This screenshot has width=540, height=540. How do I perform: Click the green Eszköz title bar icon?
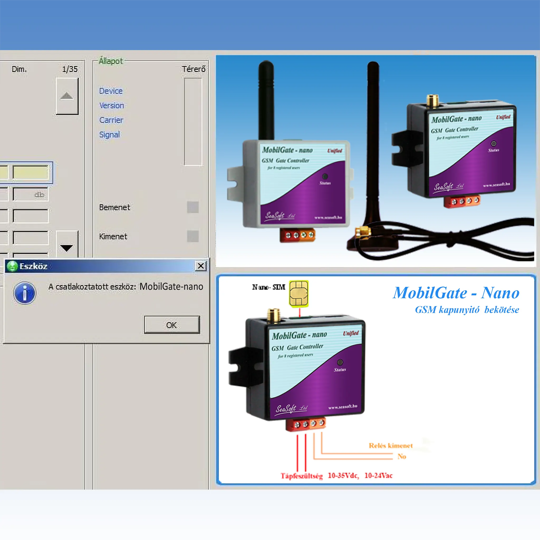pos(12,266)
